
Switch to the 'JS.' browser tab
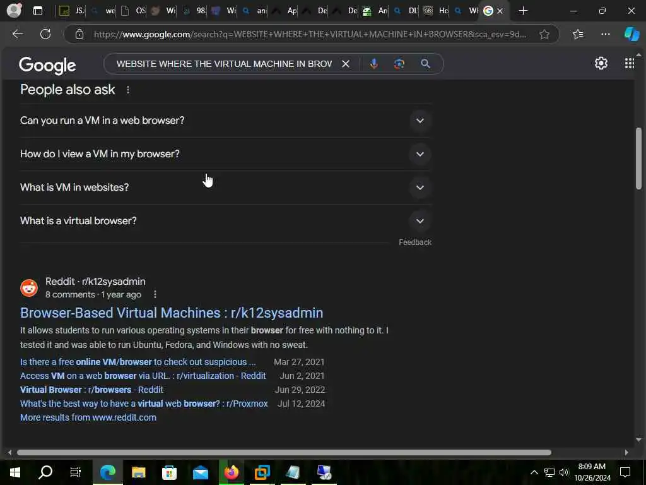71,11
